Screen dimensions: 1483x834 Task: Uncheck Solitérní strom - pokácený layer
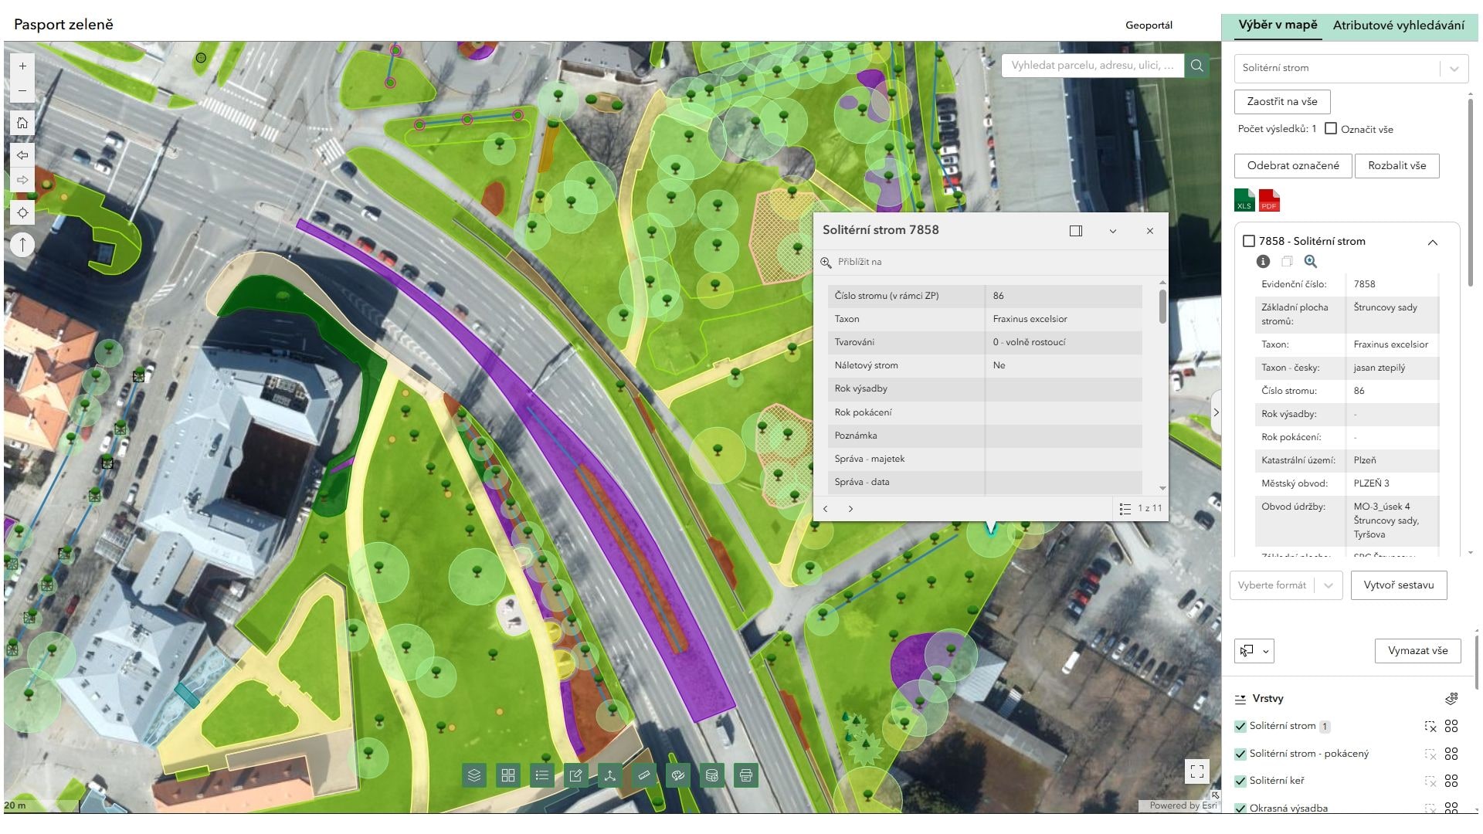click(x=1240, y=754)
